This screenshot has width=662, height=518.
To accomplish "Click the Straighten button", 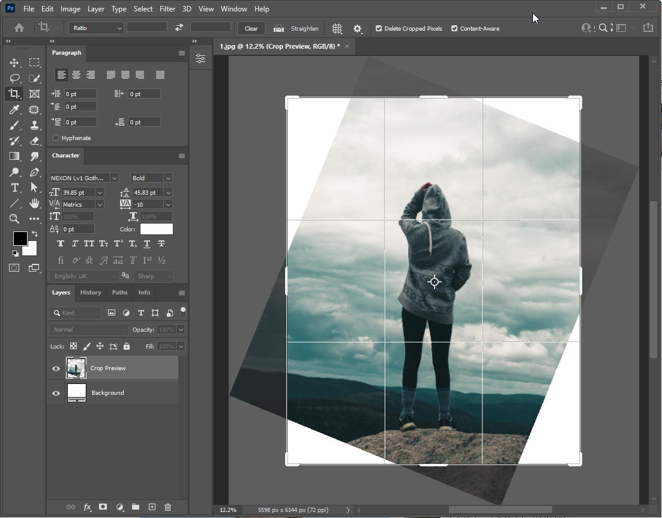I will (296, 28).
